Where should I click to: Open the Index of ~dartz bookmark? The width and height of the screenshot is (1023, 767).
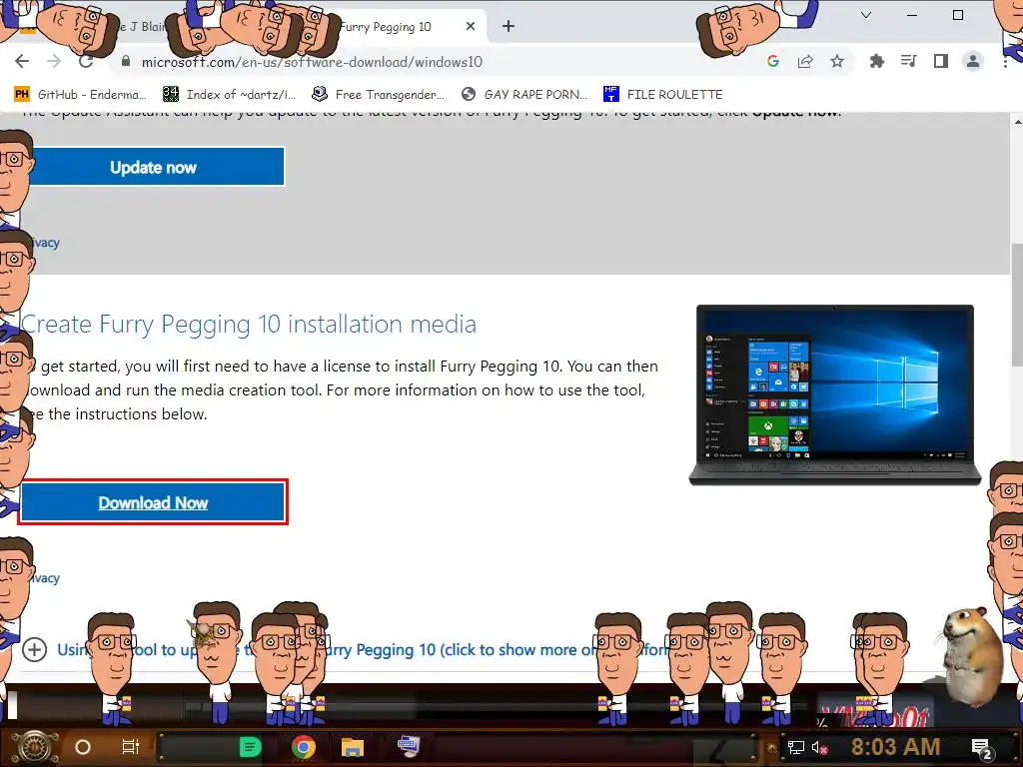[x=229, y=94]
